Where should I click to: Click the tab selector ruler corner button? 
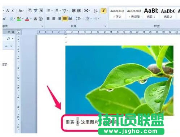[18, 32]
